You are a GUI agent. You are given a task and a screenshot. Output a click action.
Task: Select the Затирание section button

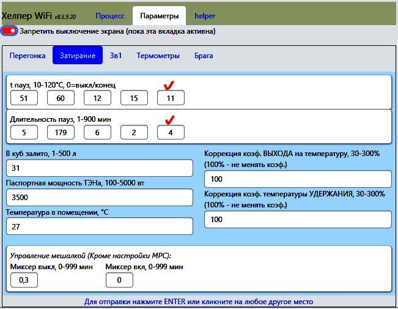tap(77, 56)
